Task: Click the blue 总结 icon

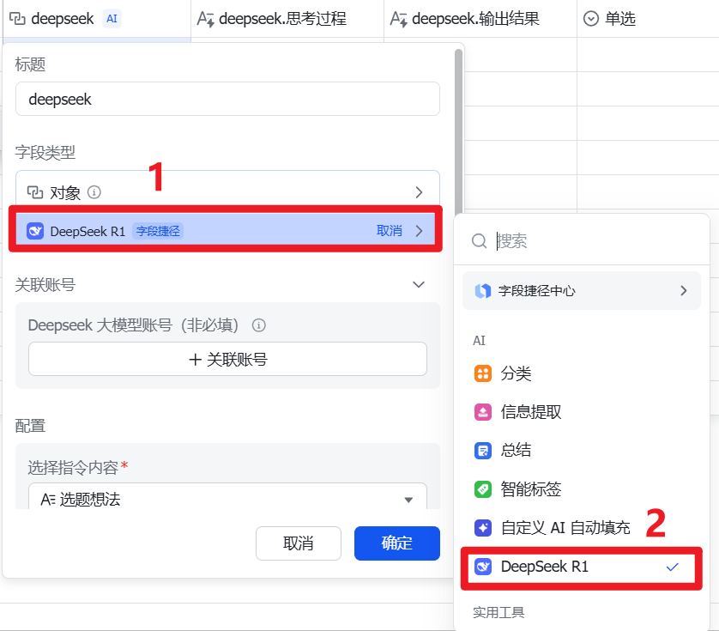Action: [x=483, y=450]
